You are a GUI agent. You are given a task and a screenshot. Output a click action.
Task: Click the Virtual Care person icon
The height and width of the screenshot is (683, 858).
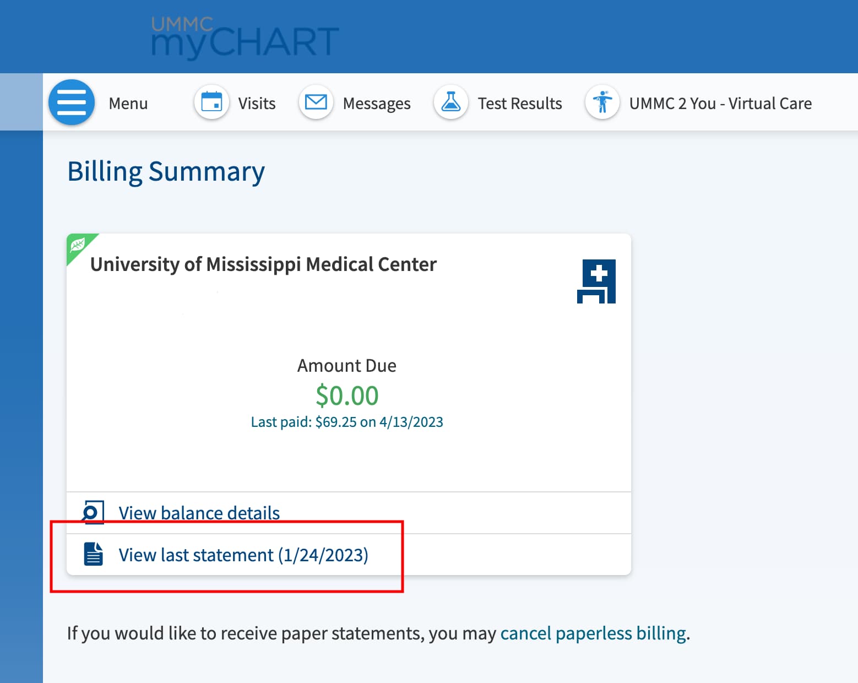pos(602,102)
